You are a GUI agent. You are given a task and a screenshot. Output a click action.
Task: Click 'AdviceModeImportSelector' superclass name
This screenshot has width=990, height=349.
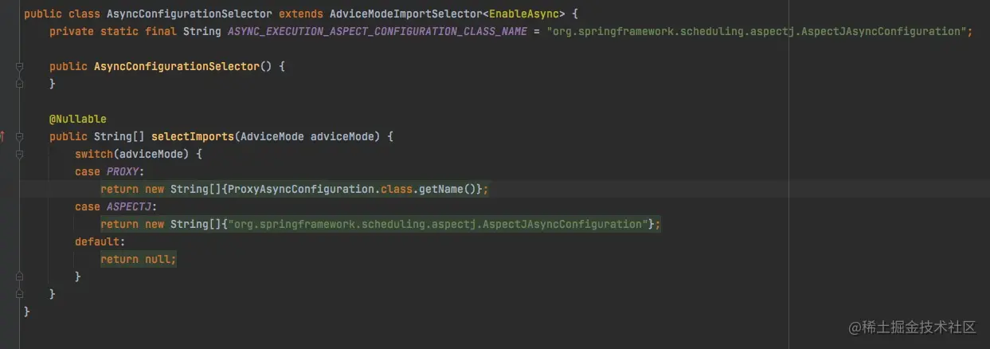405,14
